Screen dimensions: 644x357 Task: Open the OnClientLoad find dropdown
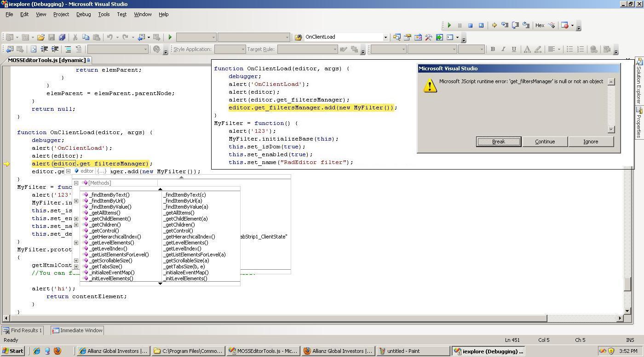pyautogui.click(x=385, y=37)
